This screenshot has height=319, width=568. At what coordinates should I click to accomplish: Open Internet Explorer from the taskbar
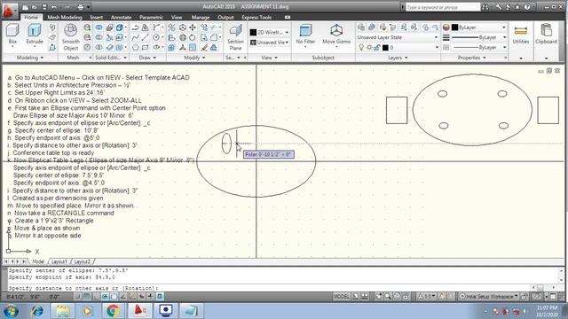click(x=37, y=311)
